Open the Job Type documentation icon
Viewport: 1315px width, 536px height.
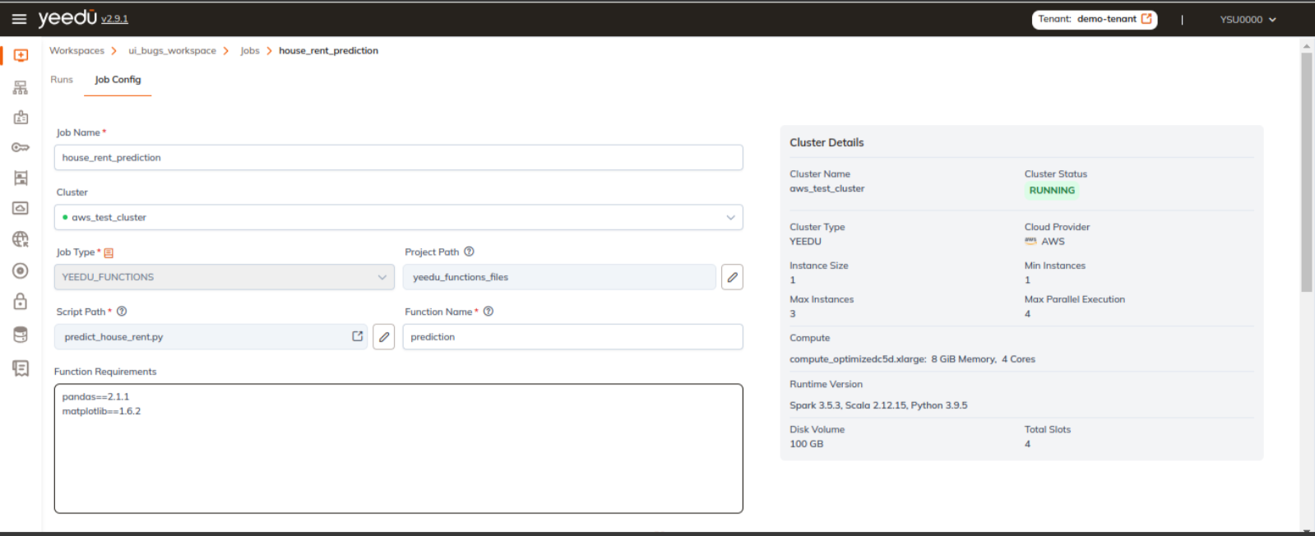[x=109, y=253]
